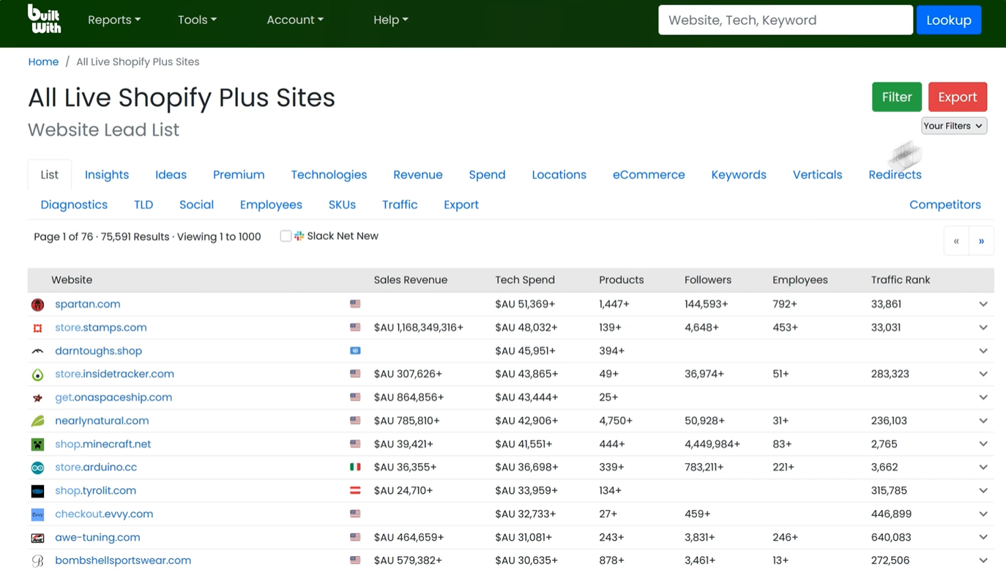Screen dimensions: 1006x570
Task: Open the Keywords tab
Action: (739, 174)
